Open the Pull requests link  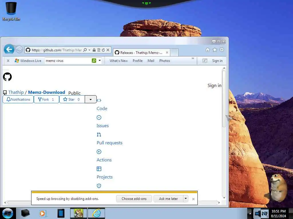(x=109, y=143)
